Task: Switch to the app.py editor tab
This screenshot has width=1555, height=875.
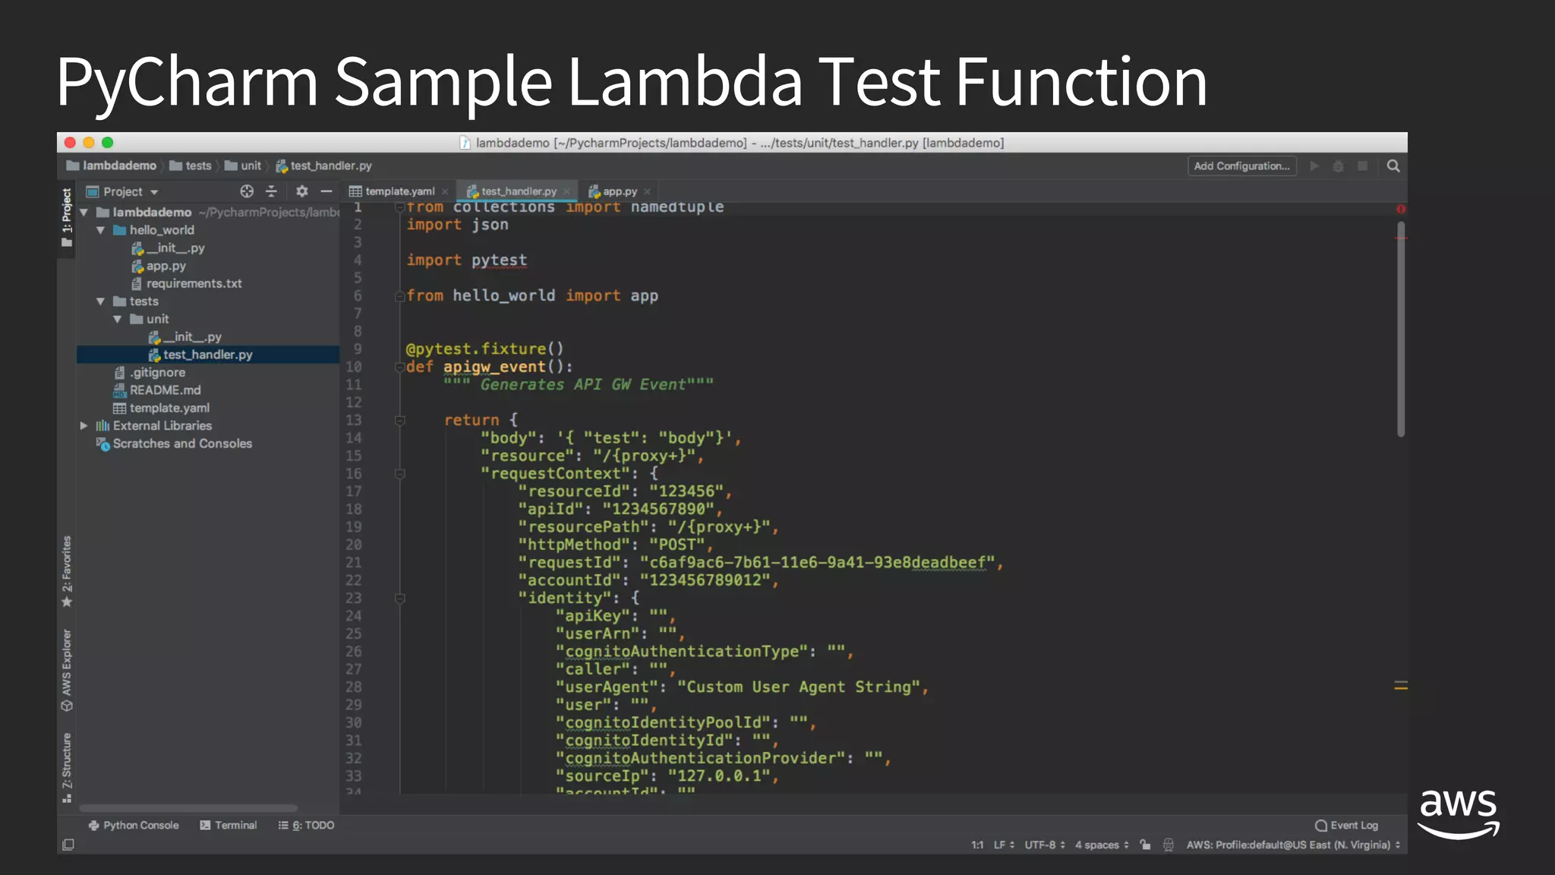Action: tap(619, 191)
